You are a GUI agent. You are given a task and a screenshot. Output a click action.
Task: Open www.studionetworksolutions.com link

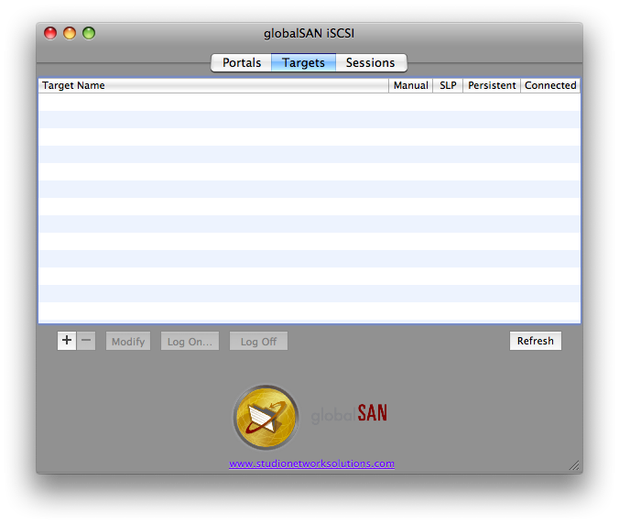coord(311,464)
